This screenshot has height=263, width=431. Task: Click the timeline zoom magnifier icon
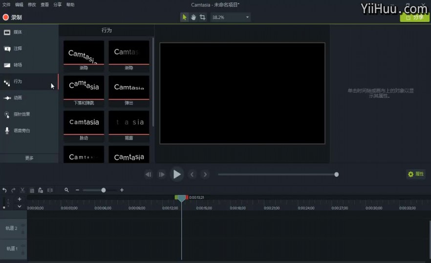[66, 190]
